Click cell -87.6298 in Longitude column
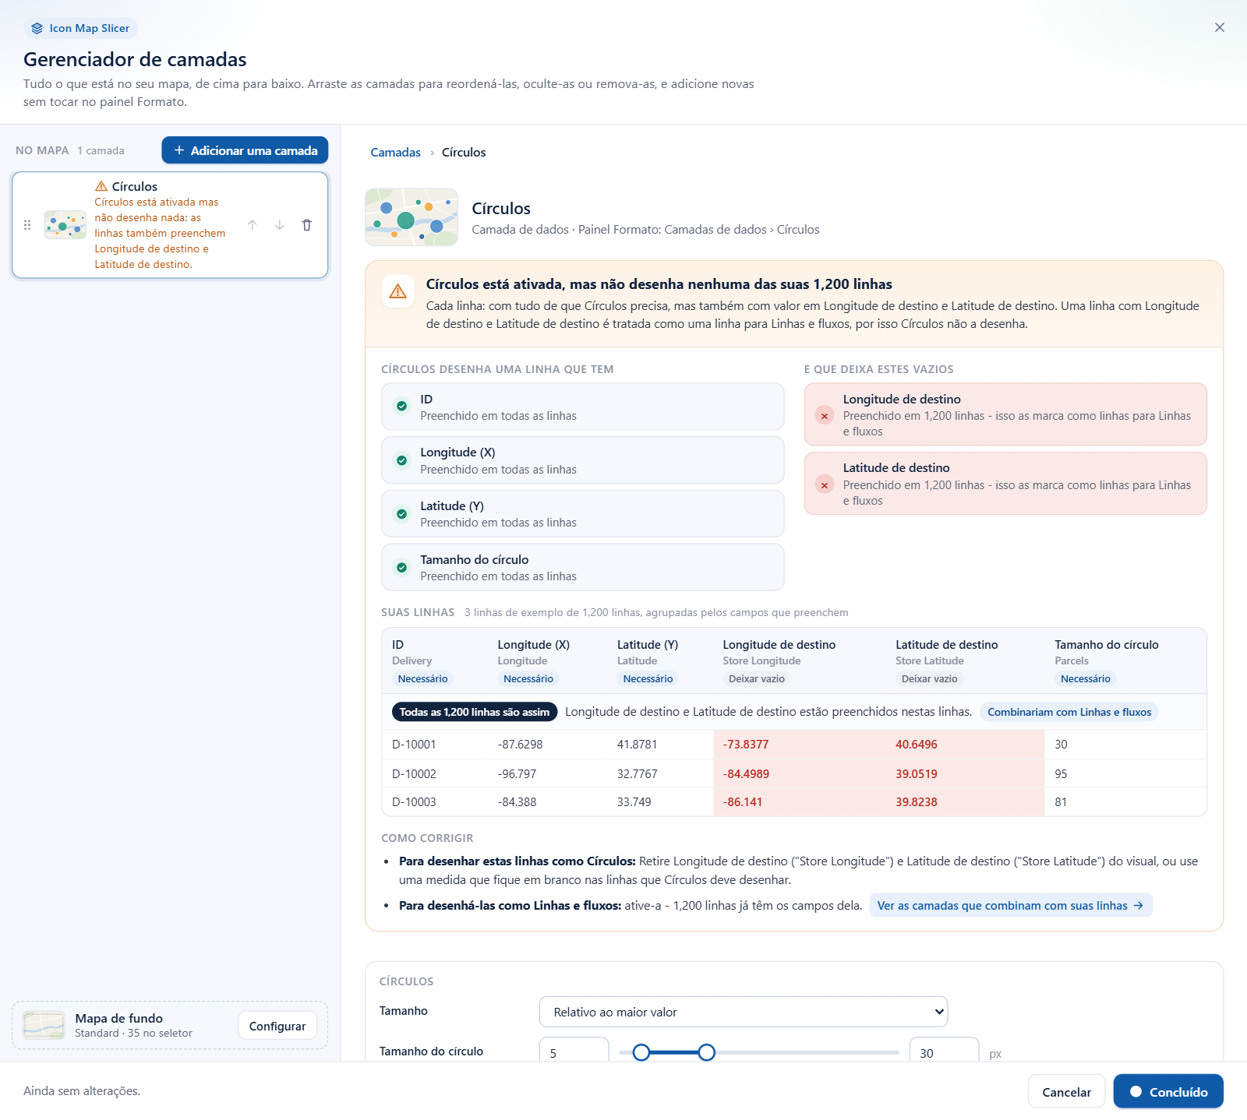The width and height of the screenshot is (1247, 1120). click(520, 745)
